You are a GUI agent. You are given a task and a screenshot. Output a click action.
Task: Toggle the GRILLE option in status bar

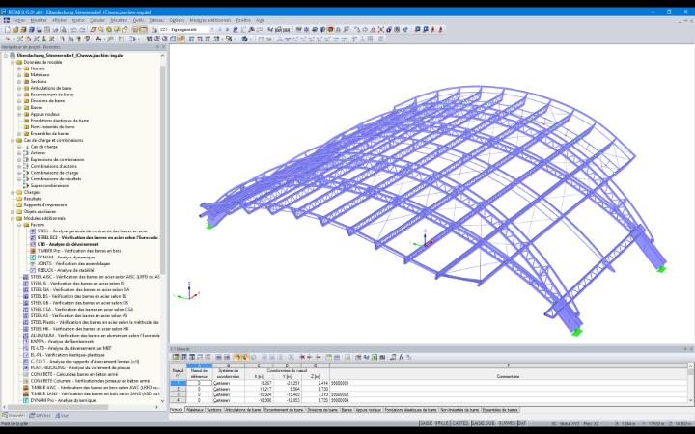[442, 423]
